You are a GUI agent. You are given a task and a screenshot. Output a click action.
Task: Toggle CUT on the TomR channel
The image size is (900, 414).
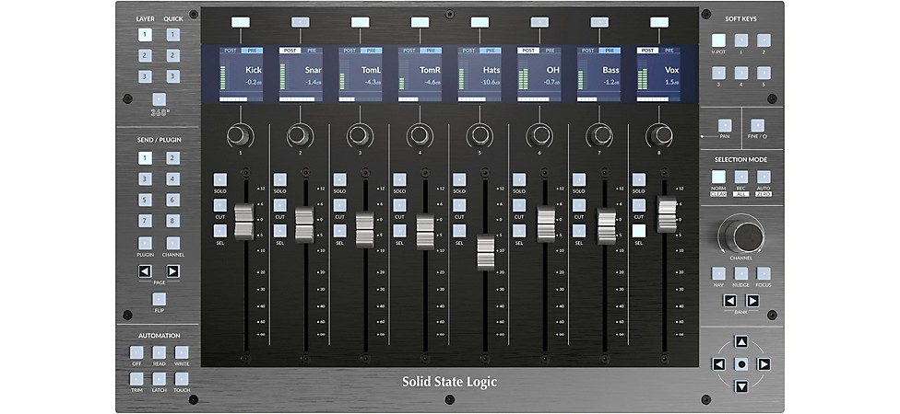click(399, 205)
